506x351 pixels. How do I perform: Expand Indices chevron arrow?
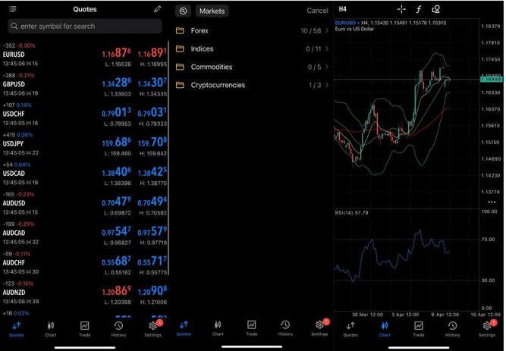(x=327, y=49)
